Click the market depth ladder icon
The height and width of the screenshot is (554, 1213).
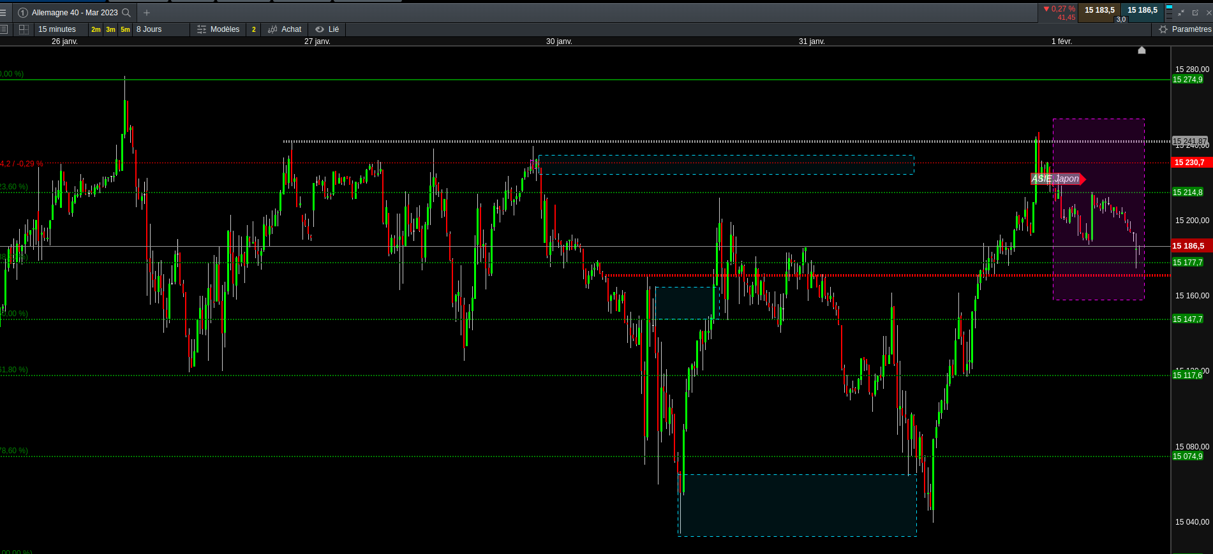click(x=1169, y=12)
